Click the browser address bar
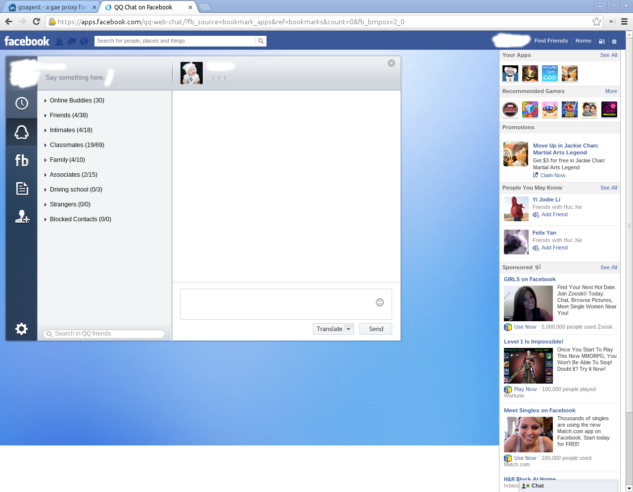 (324, 22)
